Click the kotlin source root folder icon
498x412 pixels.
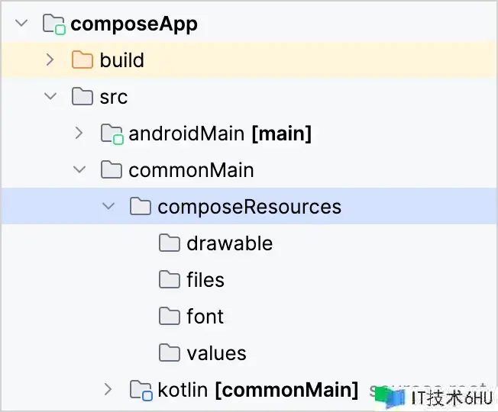click(x=141, y=390)
